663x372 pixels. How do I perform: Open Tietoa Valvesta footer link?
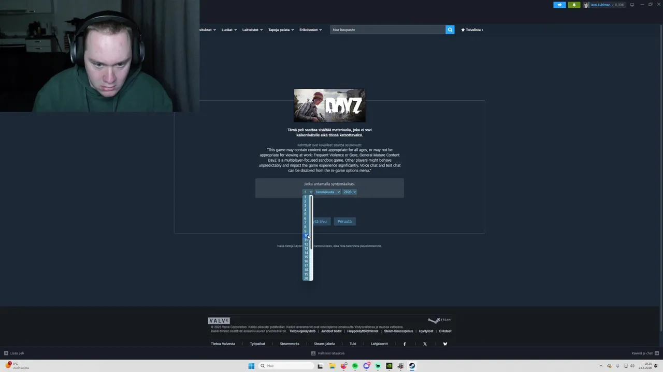pos(223,344)
